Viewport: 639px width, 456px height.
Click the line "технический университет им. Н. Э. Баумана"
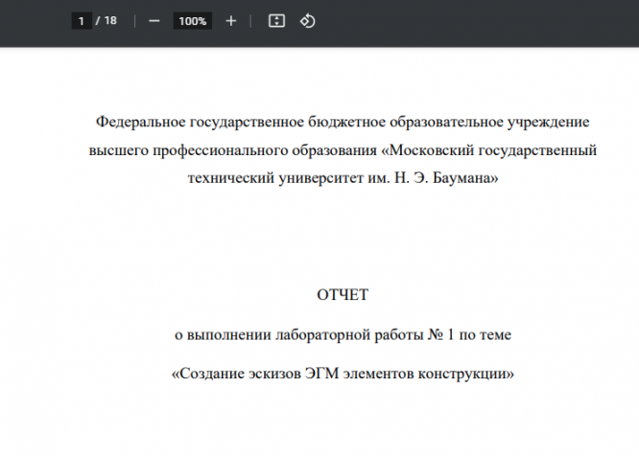[343, 178]
